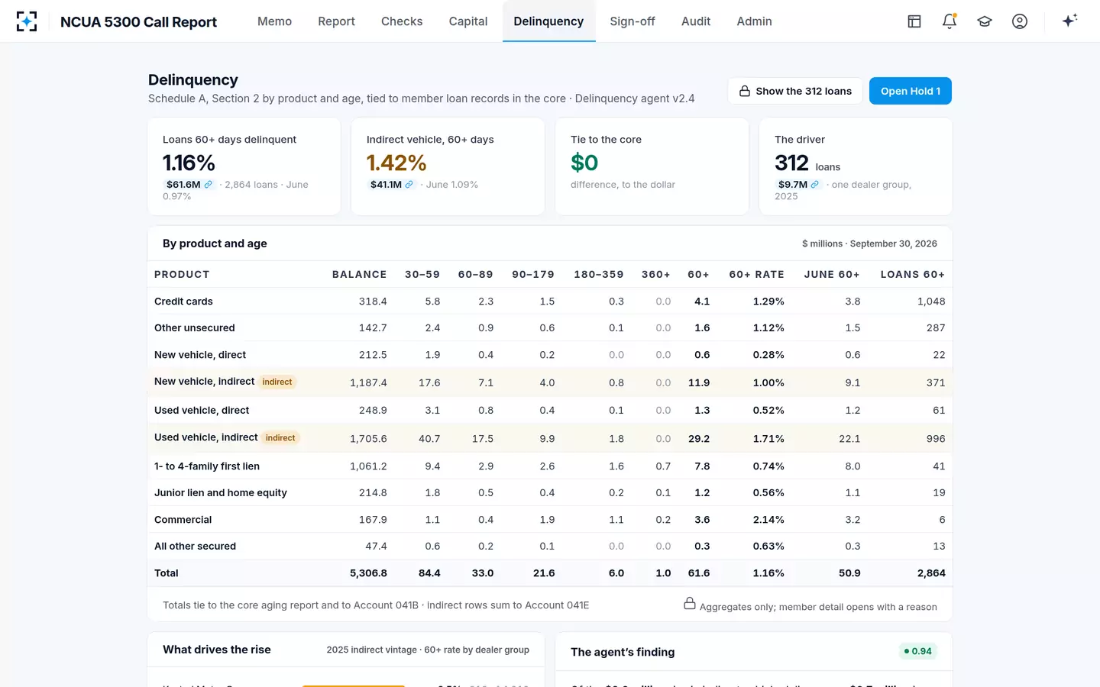1100x687 pixels.
Task: Open the Admin tab
Action: pos(754,21)
